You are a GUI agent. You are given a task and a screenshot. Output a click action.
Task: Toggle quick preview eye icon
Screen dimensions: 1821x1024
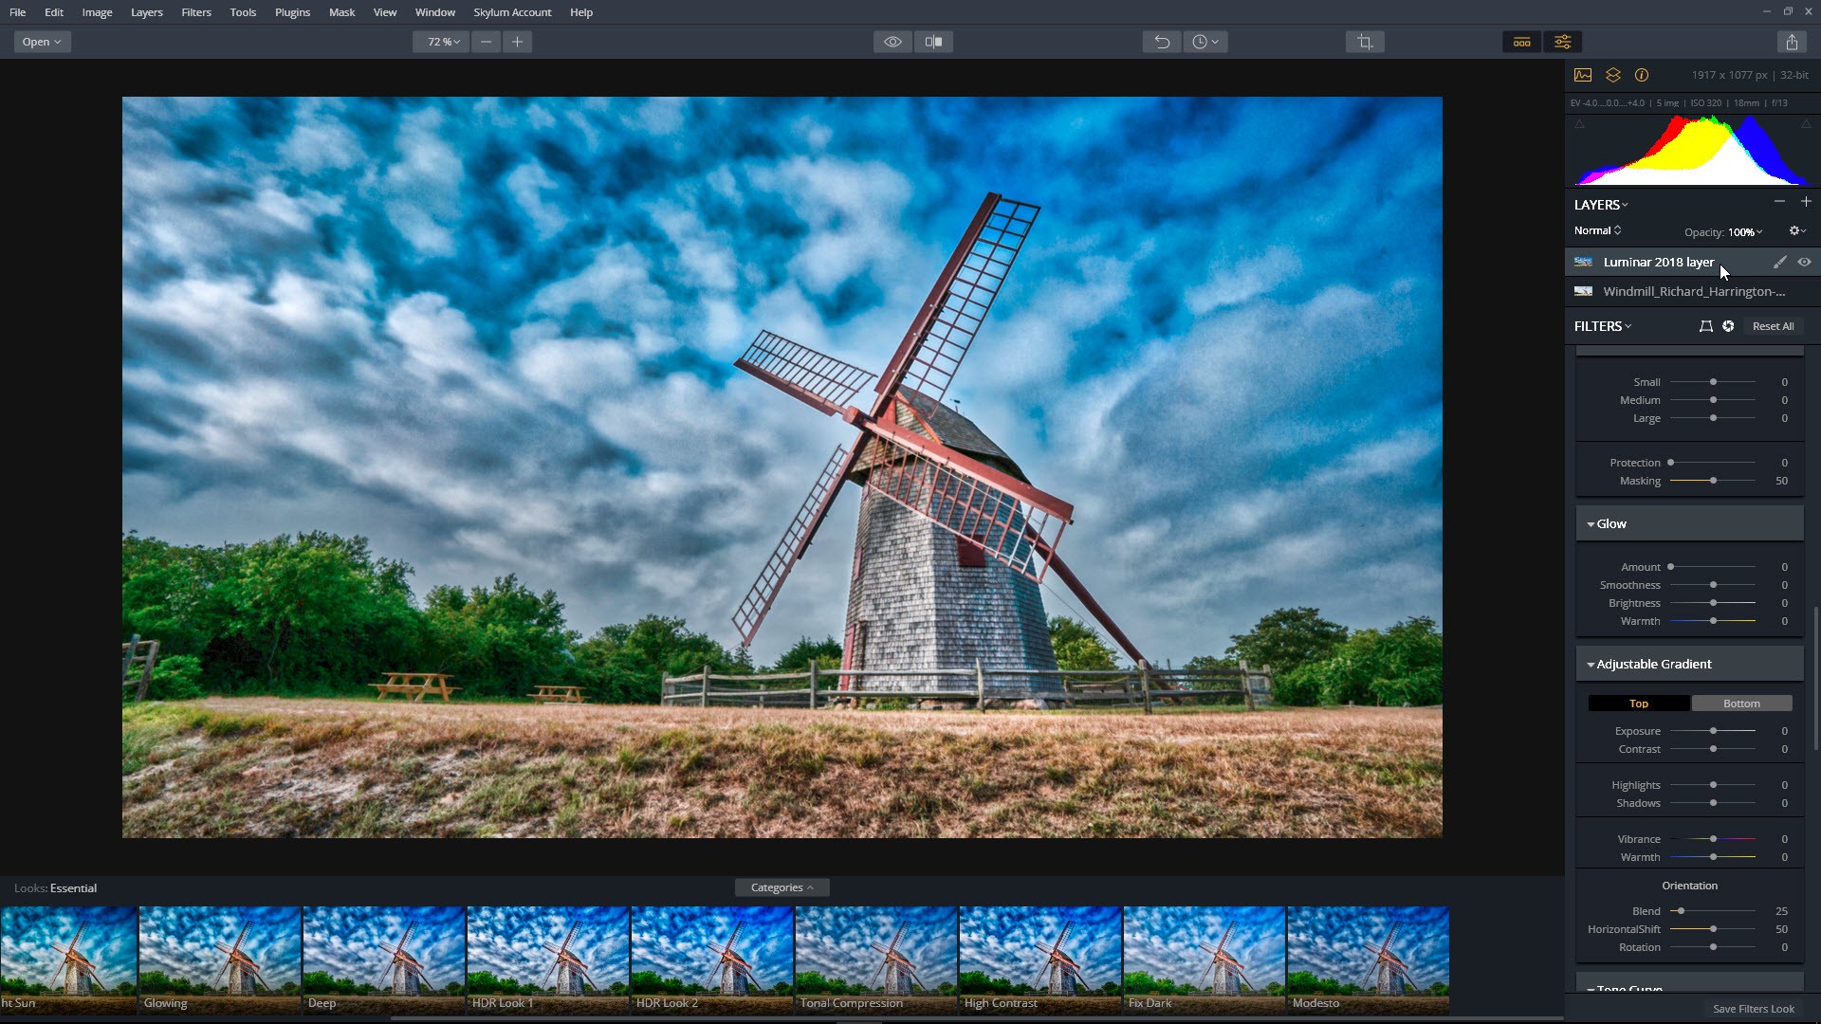click(892, 42)
